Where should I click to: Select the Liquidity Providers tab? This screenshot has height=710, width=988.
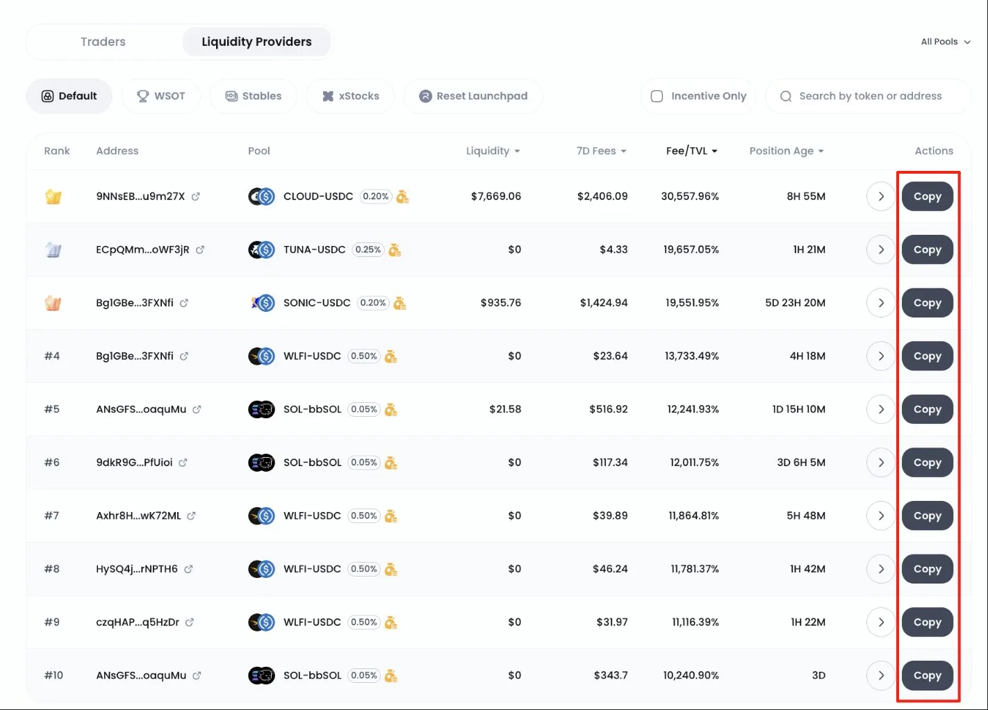tap(256, 42)
